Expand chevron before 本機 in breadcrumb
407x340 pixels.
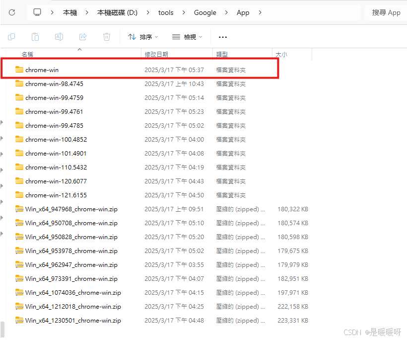pos(52,12)
